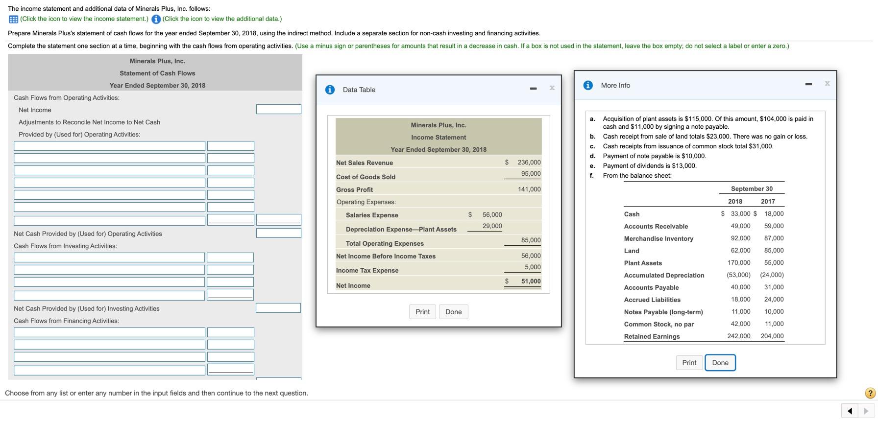This screenshot has height=421, width=878.
Task: Click Print in the More Info popup
Action: (689, 363)
